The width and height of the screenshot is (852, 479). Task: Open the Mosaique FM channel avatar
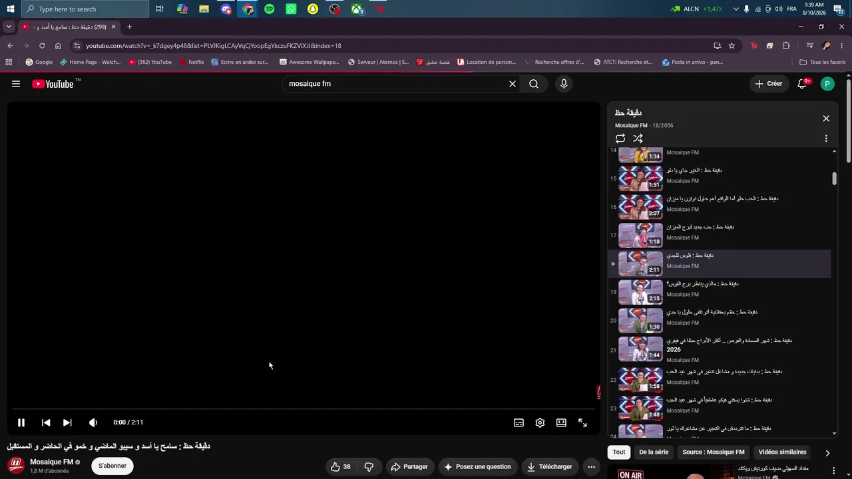pyautogui.click(x=16, y=466)
